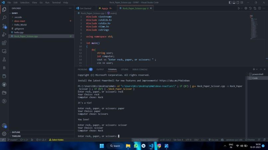
Task: Expand the deso-react folder
Action: tap(20, 21)
